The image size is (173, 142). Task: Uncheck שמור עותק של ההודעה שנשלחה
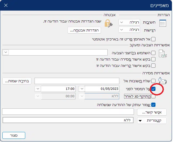(153, 105)
